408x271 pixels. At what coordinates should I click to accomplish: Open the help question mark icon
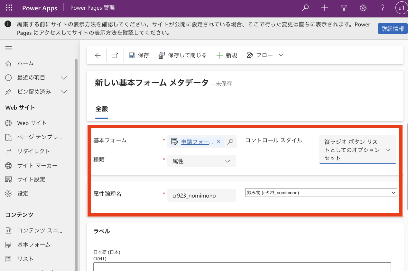point(382,8)
